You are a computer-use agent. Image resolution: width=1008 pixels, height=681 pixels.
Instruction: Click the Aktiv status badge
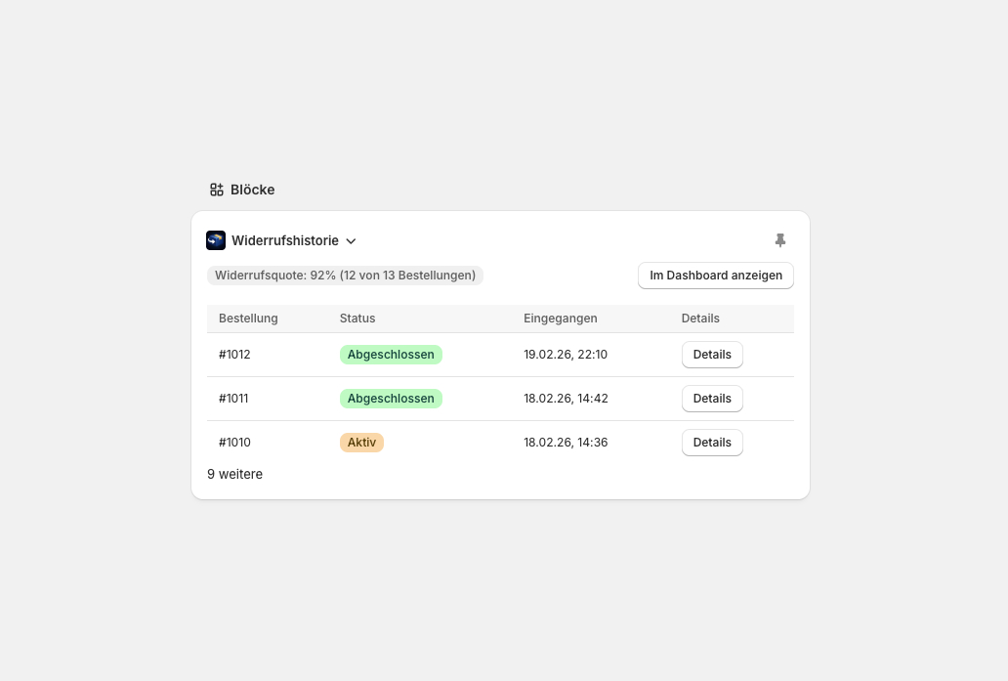(361, 443)
